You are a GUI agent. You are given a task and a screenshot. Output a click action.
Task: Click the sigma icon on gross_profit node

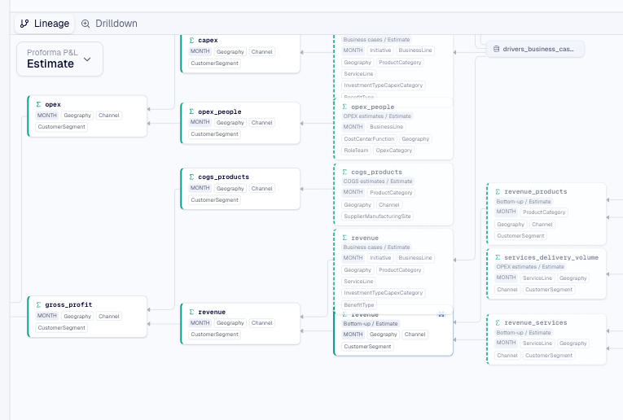[38, 304]
